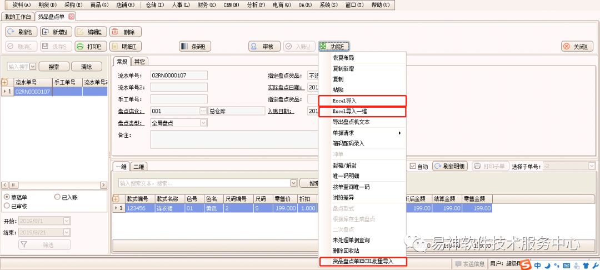Click the 条码 barcode button
Viewport: 600px width, 270px height.
click(194, 47)
